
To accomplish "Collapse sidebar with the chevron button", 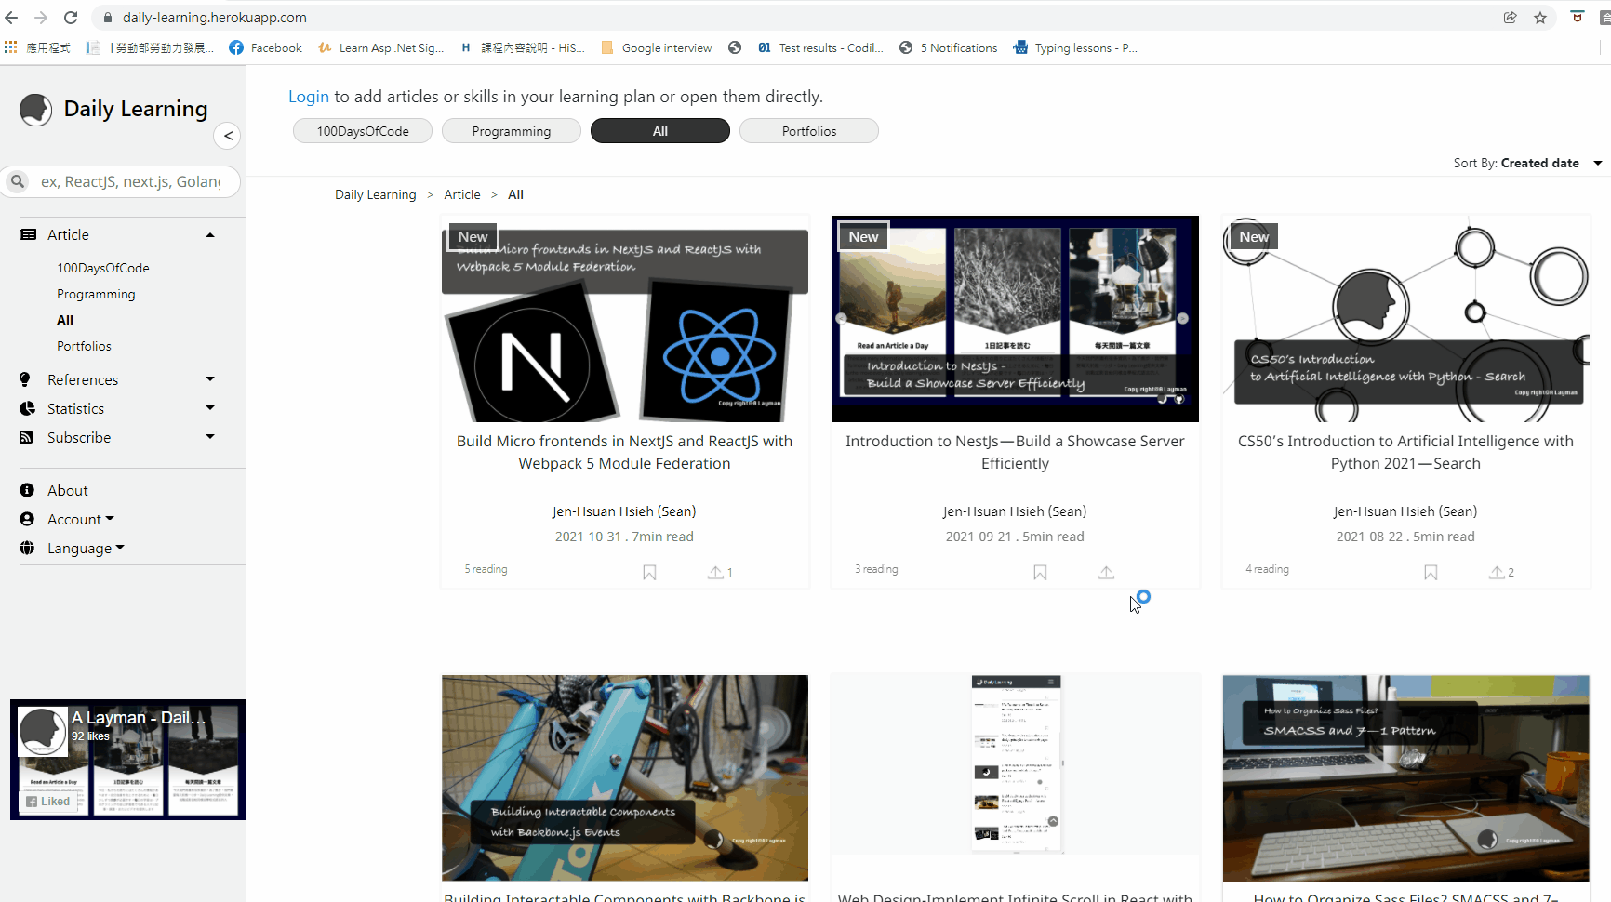I will pyautogui.click(x=228, y=136).
